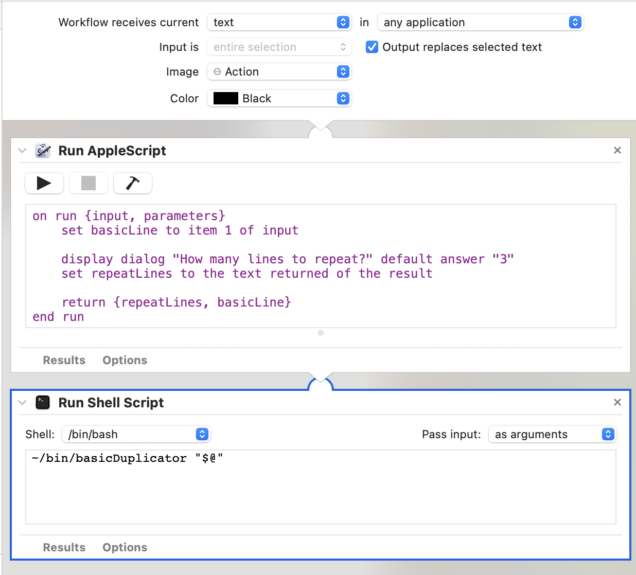
Task: Collapse the Run AppleScript action
Action: (22, 151)
